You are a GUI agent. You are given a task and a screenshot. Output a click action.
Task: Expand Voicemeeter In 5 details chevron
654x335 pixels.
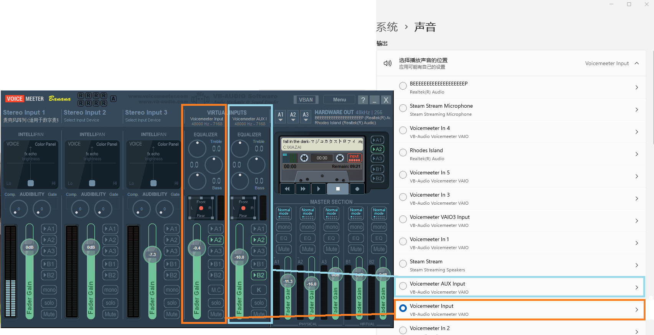pos(637,176)
